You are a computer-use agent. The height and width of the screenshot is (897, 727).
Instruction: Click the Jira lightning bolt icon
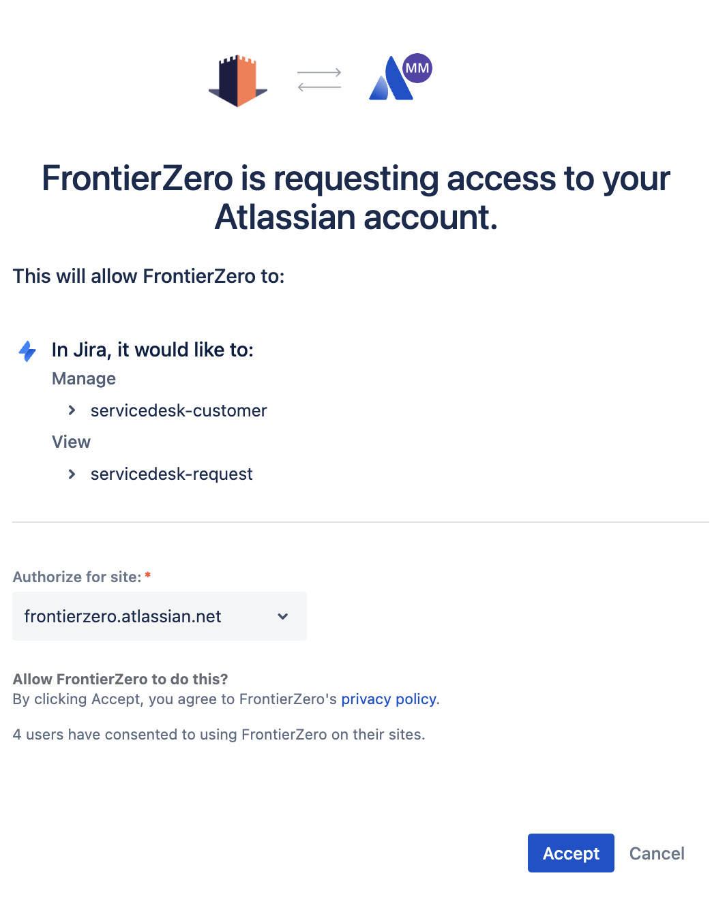pyautogui.click(x=27, y=351)
